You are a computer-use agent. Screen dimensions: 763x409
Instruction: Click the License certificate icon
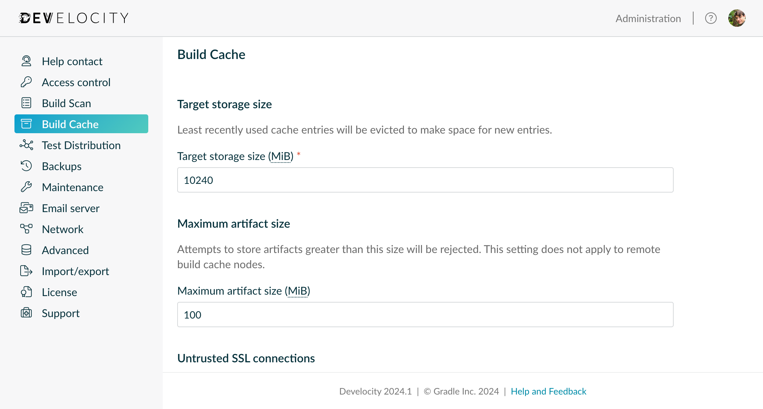click(26, 292)
